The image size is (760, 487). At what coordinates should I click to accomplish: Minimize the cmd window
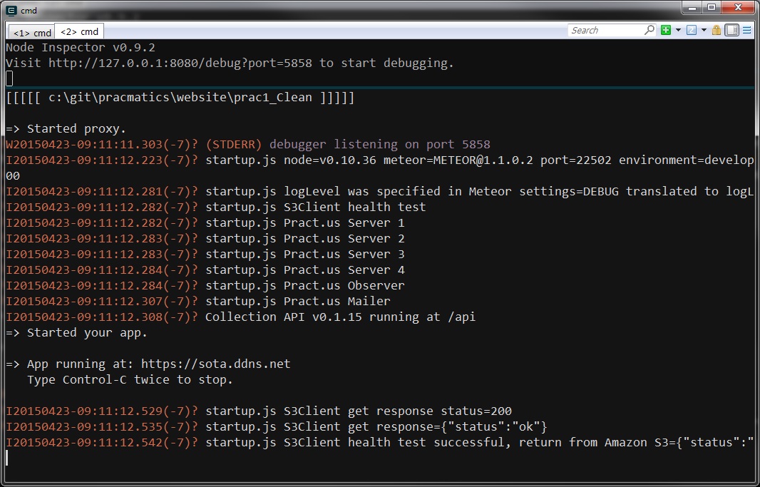(693, 7)
